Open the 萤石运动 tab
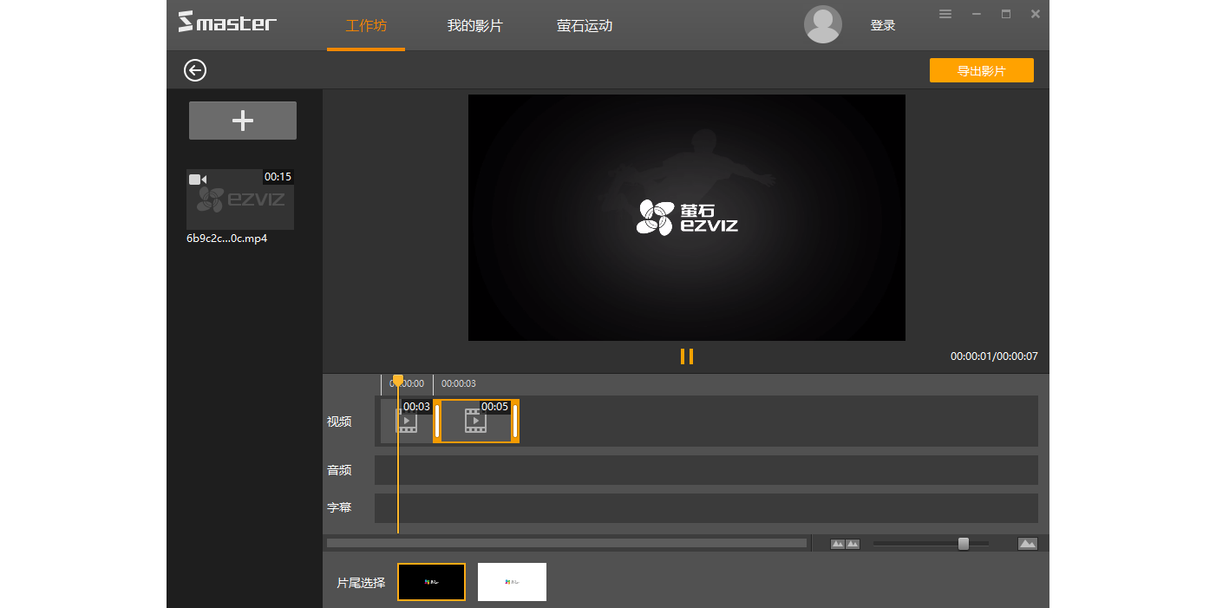This screenshot has width=1216, height=608. [x=585, y=25]
